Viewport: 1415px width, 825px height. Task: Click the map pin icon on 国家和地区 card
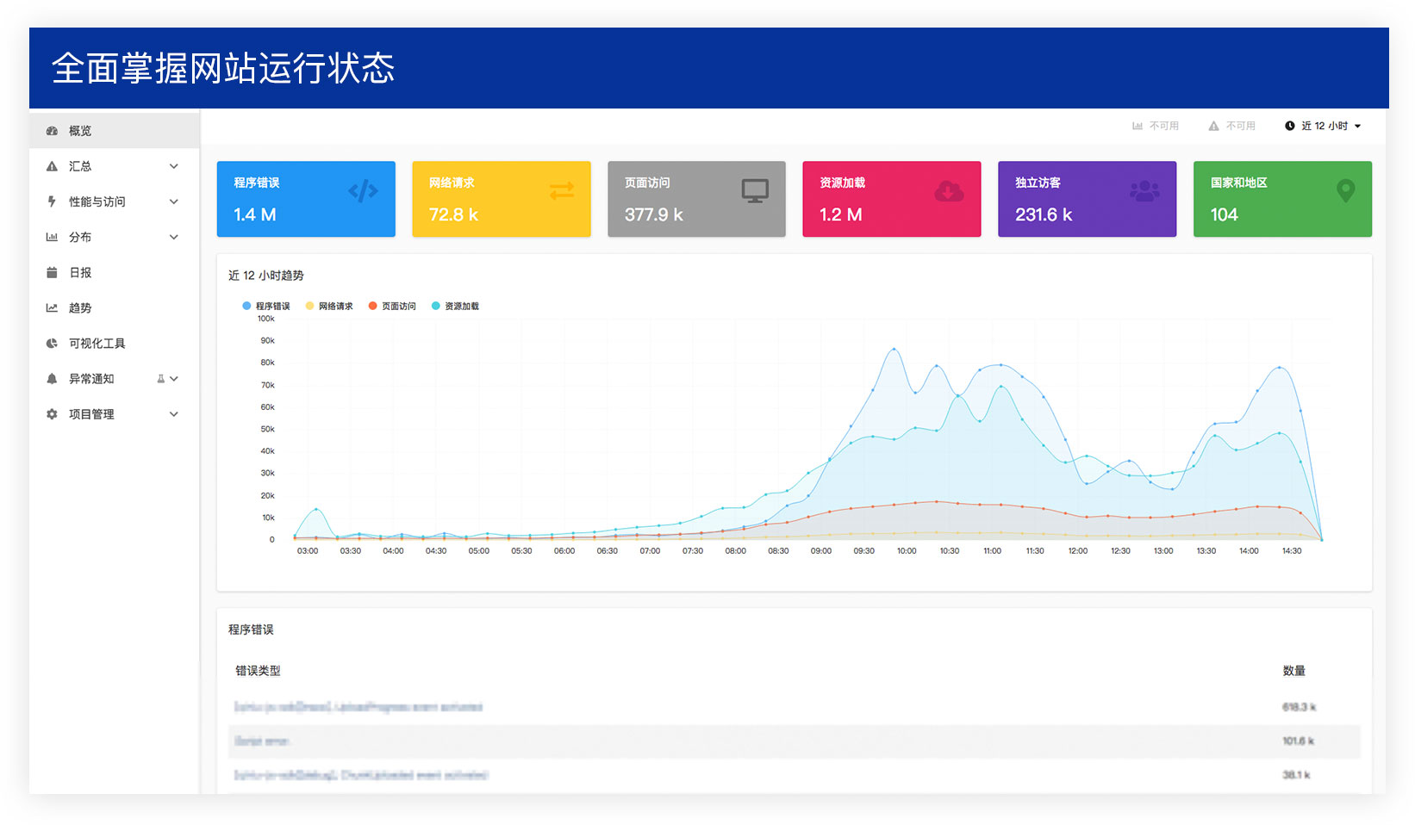coord(1345,190)
